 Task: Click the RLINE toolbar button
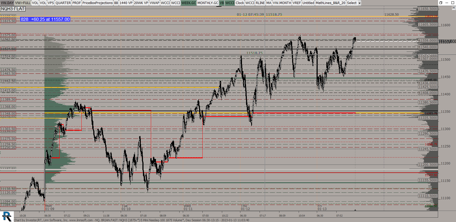pyautogui.click(x=260, y=3)
